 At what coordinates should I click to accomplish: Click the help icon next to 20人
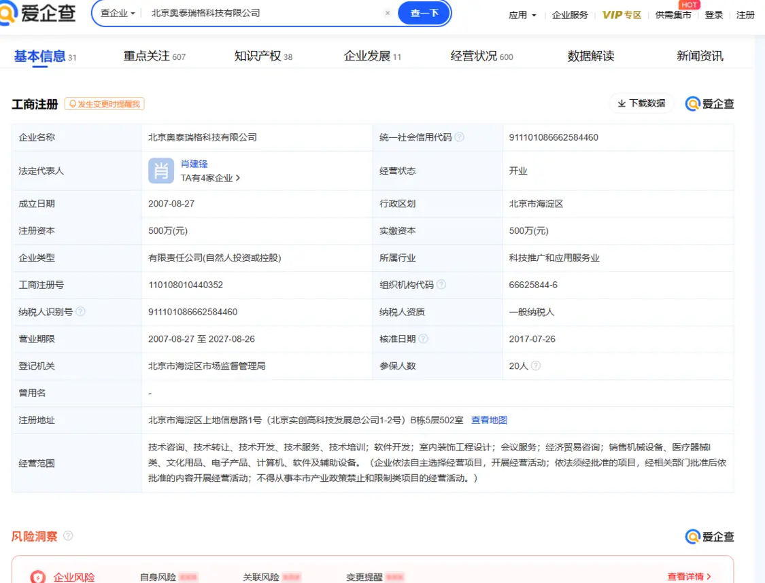[x=535, y=366]
